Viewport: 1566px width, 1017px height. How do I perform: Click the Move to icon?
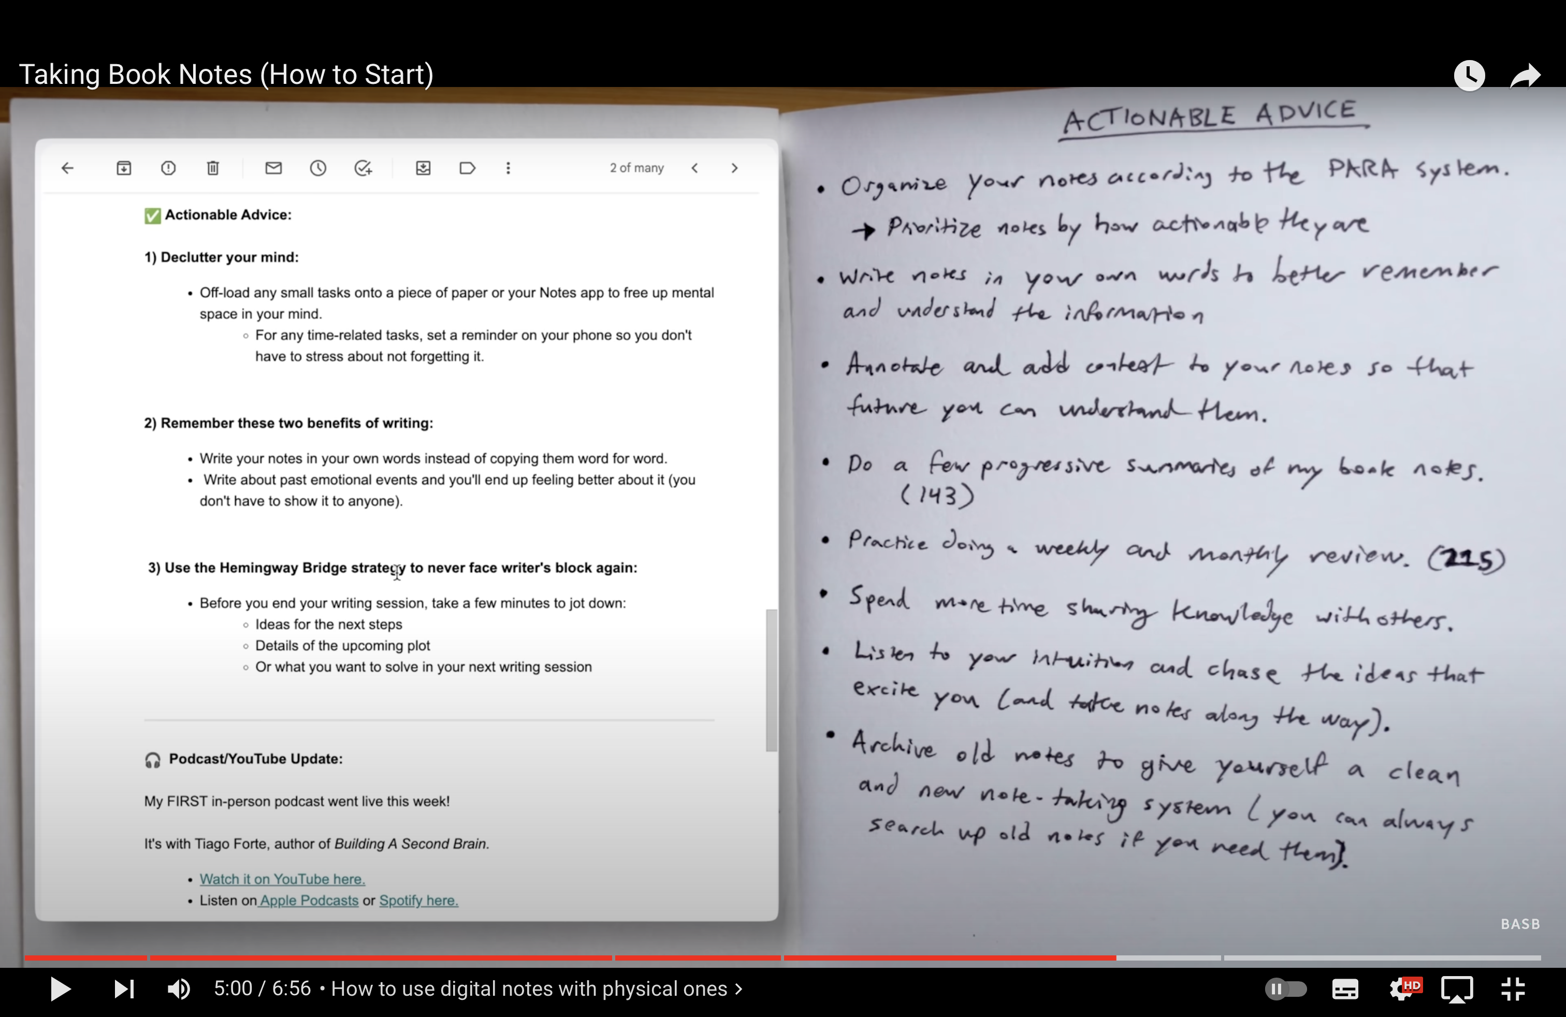423,168
